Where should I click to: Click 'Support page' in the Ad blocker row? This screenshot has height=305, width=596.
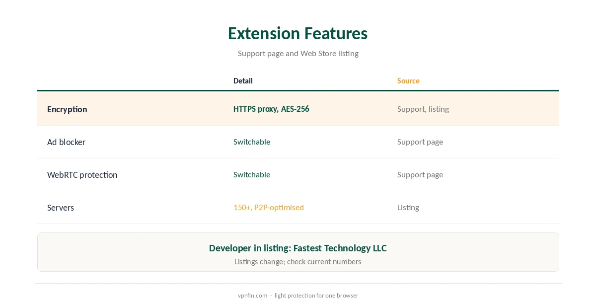(420, 142)
